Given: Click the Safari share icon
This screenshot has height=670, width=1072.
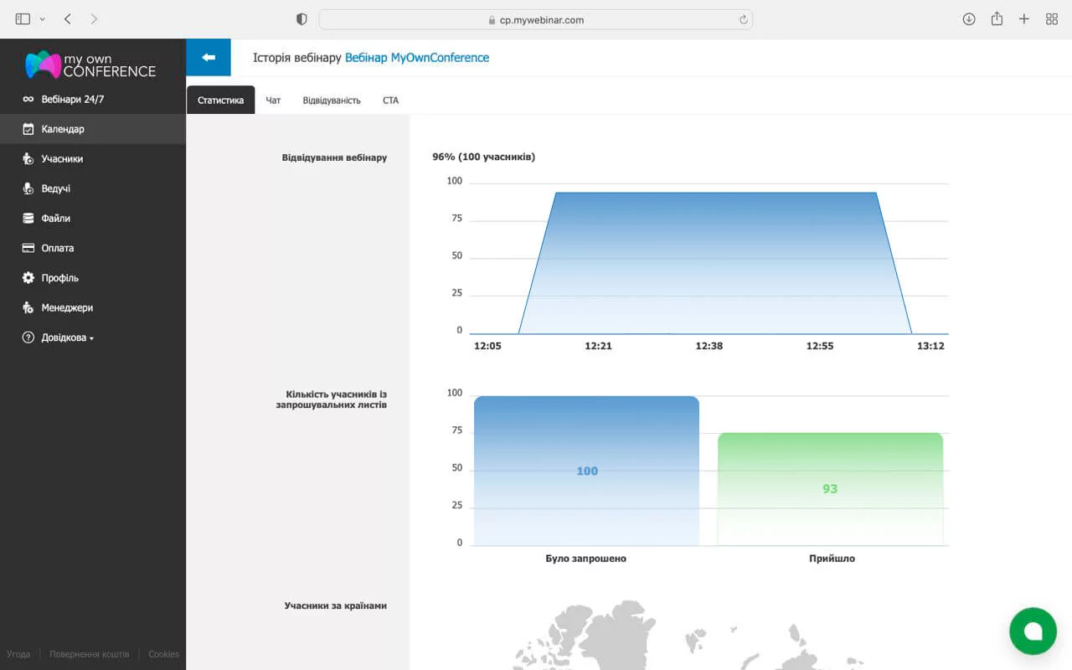Looking at the screenshot, I should [997, 19].
